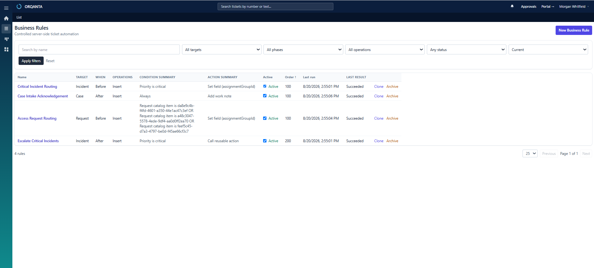
Task: Go to the Portal link
Action: [548, 6]
